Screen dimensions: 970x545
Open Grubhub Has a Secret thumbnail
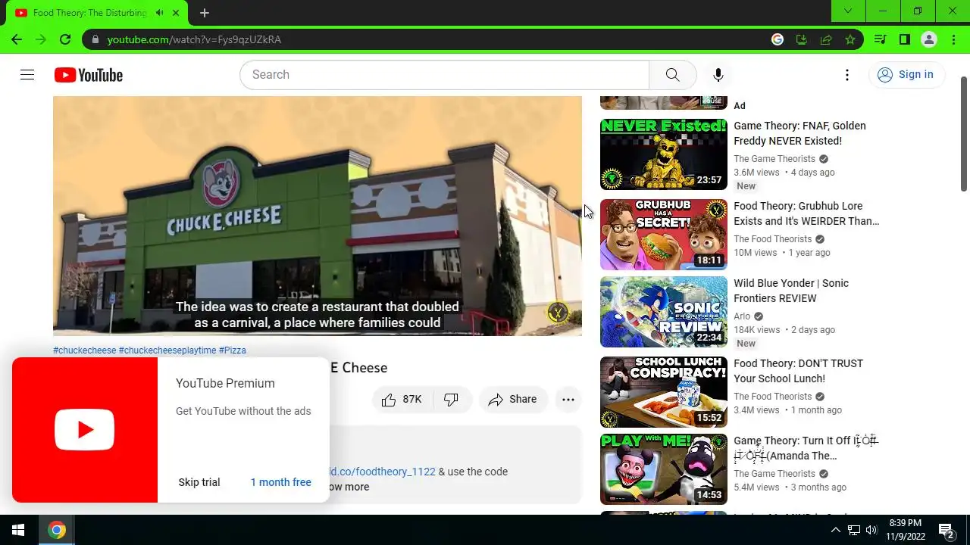[664, 235]
